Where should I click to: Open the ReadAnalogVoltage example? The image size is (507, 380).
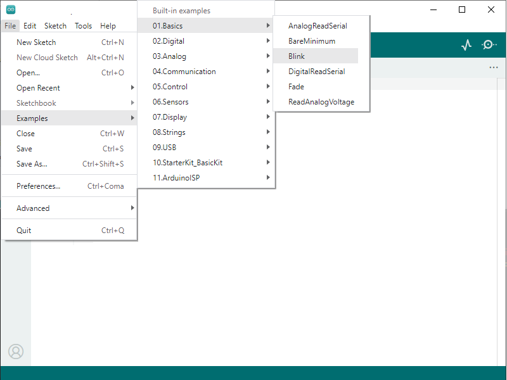321,102
